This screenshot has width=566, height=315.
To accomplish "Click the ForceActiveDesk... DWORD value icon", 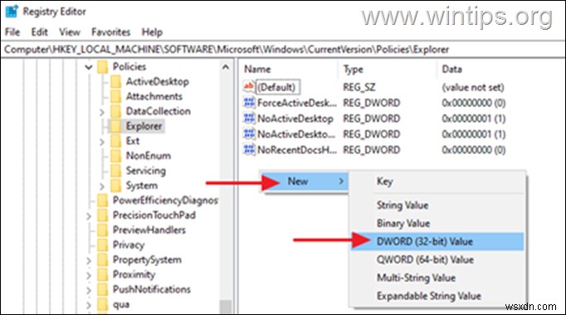I will click(x=249, y=103).
